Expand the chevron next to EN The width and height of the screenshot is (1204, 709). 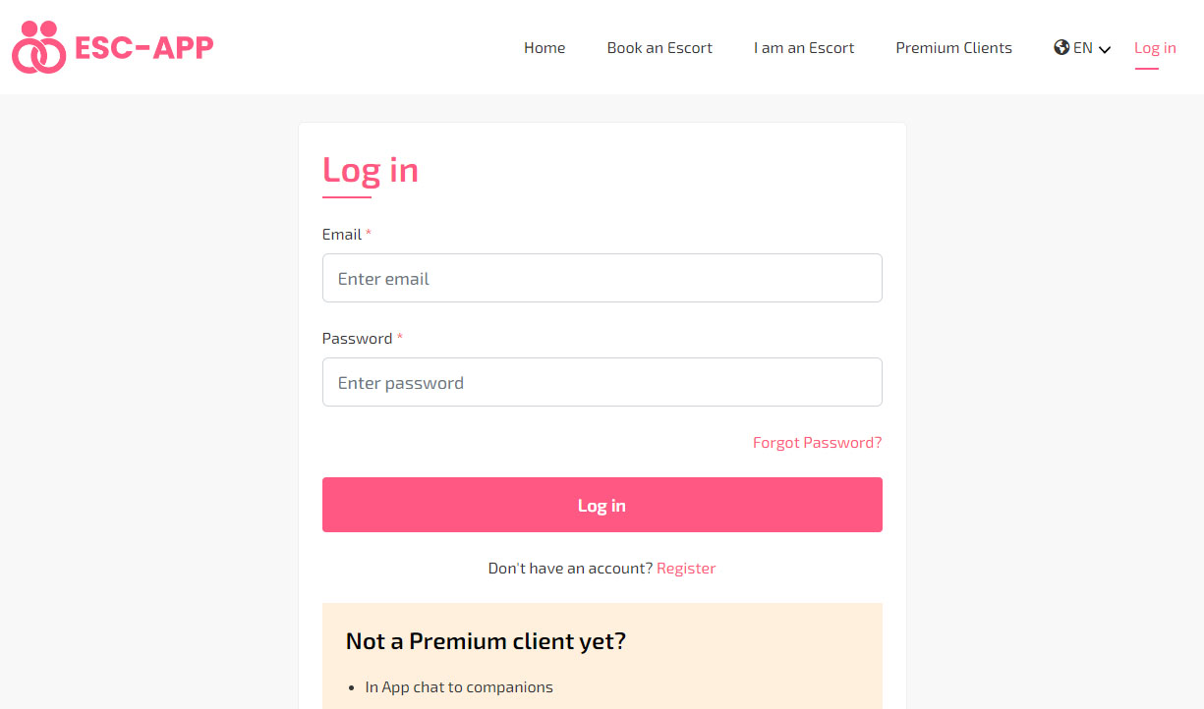(x=1105, y=49)
